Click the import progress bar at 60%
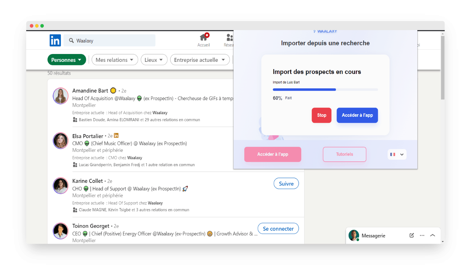Viewport: 471px width, 265px height. click(x=325, y=89)
